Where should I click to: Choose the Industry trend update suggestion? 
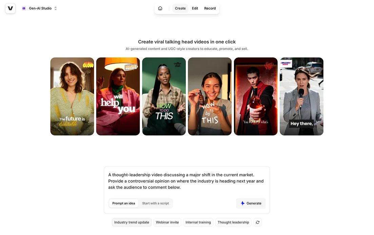pos(132,222)
